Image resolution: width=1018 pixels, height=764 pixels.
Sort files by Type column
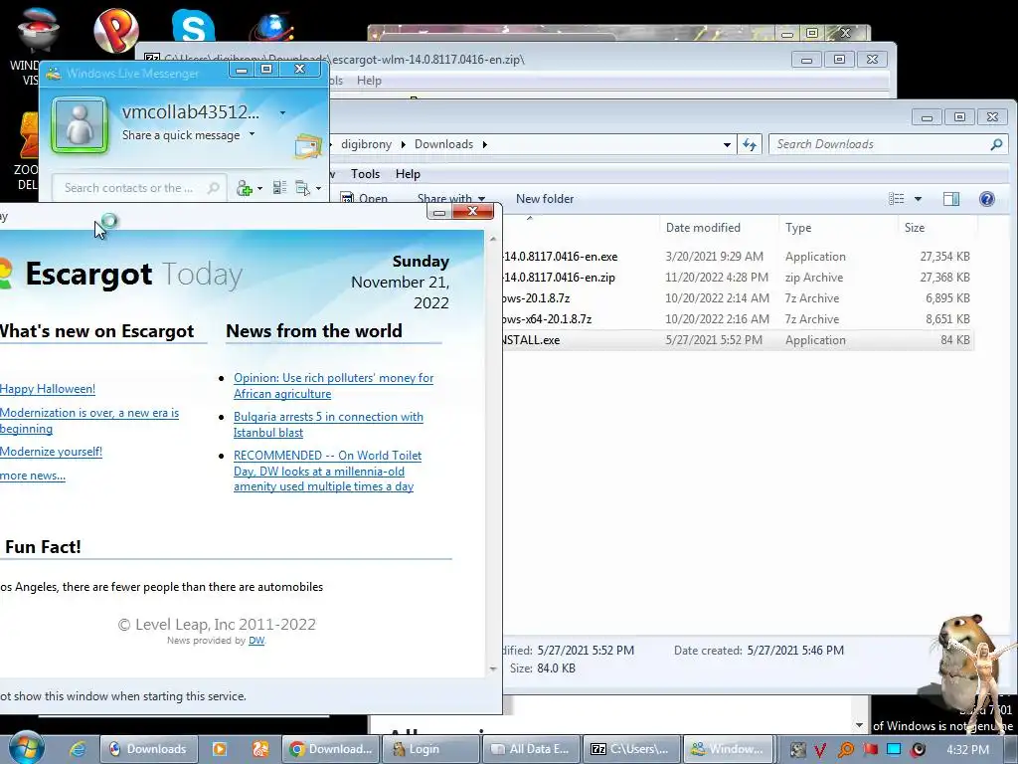click(x=839, y=228)
